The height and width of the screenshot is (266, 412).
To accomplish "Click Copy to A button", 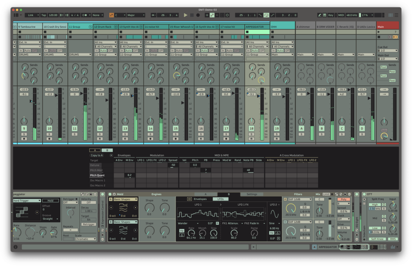I will coord(97,155).
